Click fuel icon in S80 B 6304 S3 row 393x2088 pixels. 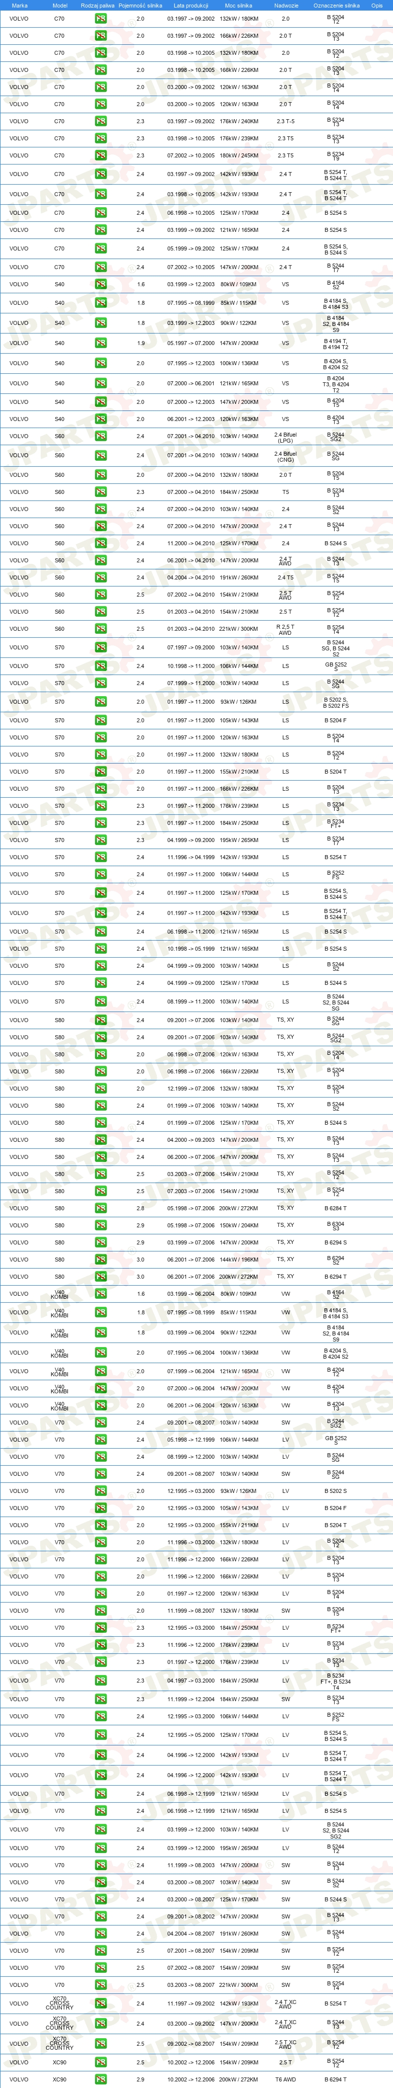tap(101, 1225)
